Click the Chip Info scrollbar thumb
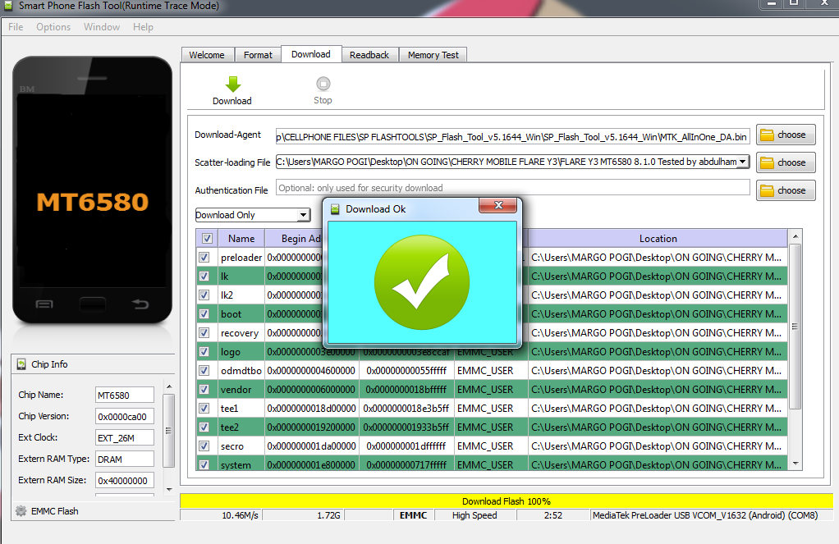The height and width of the screenshot is (544, 839). [169, 431]
